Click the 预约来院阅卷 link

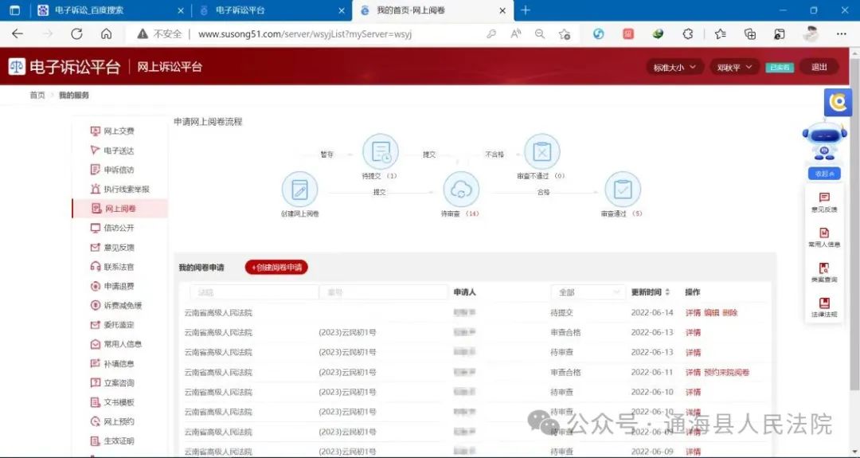click(727, 373)
